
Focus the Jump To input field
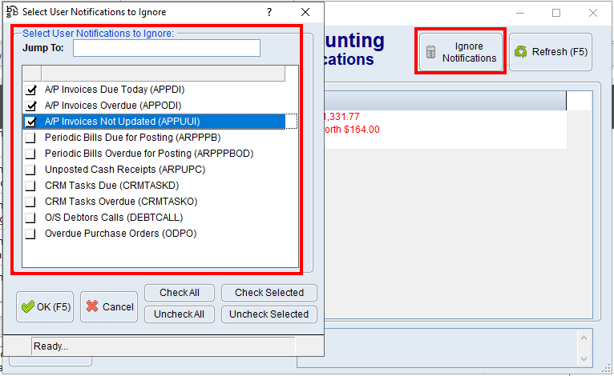pyautogui.click(x=167, y=49)
